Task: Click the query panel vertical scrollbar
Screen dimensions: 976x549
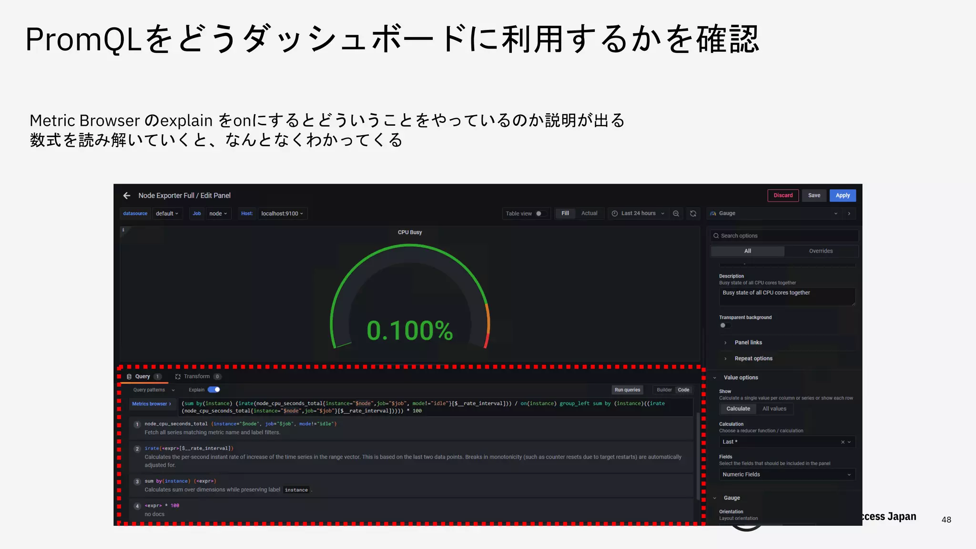Action: click(699, 456)
